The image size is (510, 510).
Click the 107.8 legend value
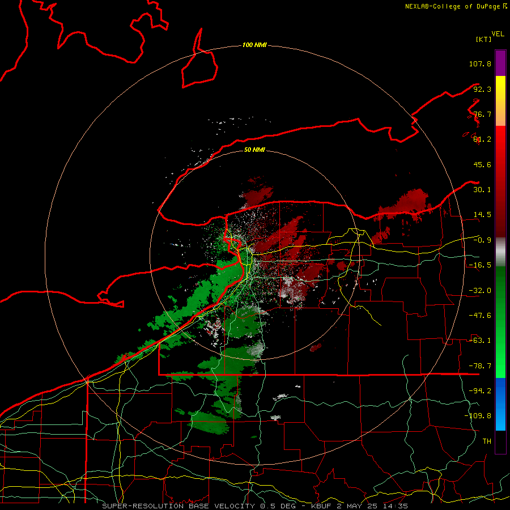click(x=480, y=63)
